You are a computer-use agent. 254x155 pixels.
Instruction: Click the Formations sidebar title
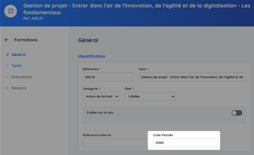(x=26, y=40)
